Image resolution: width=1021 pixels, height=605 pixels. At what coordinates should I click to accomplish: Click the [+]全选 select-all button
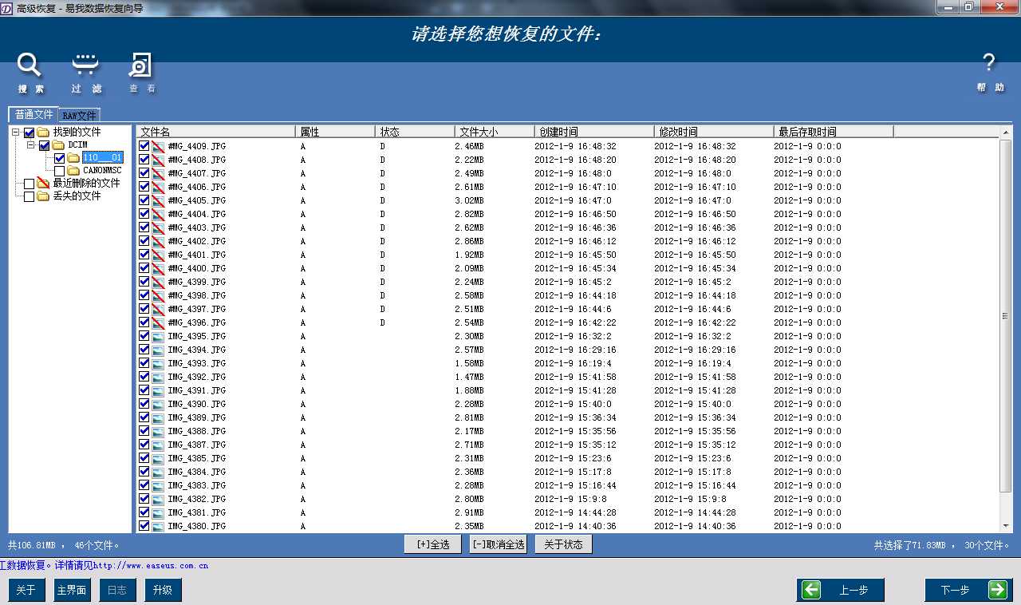point(433,544)
